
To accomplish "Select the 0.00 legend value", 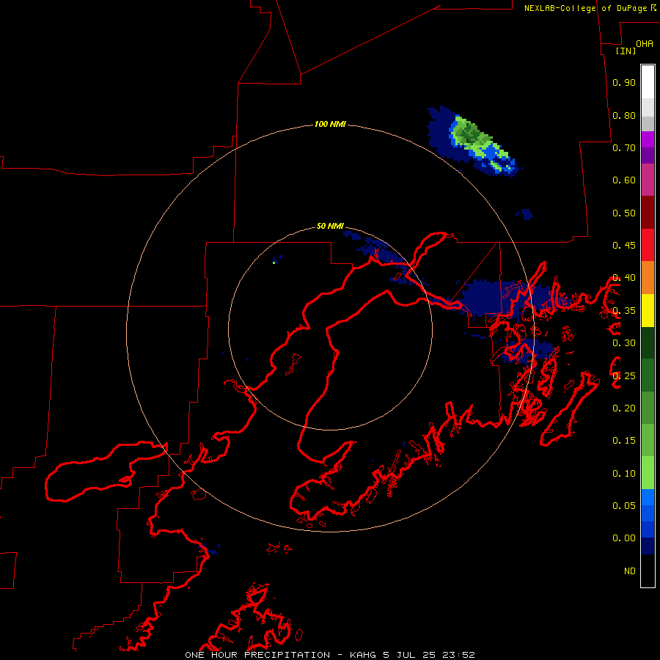I will pyautogui.click(x=624, y=538).
